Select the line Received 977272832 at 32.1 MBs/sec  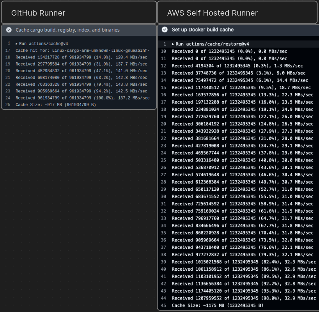pyautogui.click(x=243, y=255)
